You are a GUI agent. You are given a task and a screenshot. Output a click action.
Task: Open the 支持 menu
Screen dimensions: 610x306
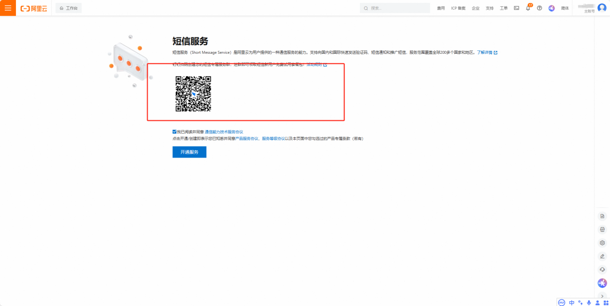point(490,8)
